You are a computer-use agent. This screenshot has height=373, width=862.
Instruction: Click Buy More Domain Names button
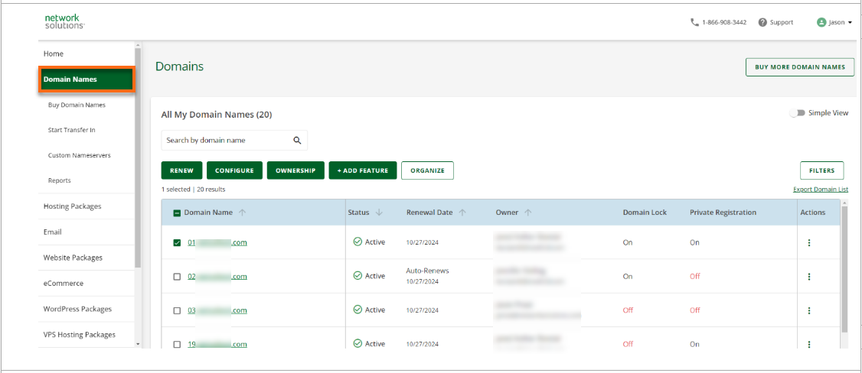(x=799, y=67)
